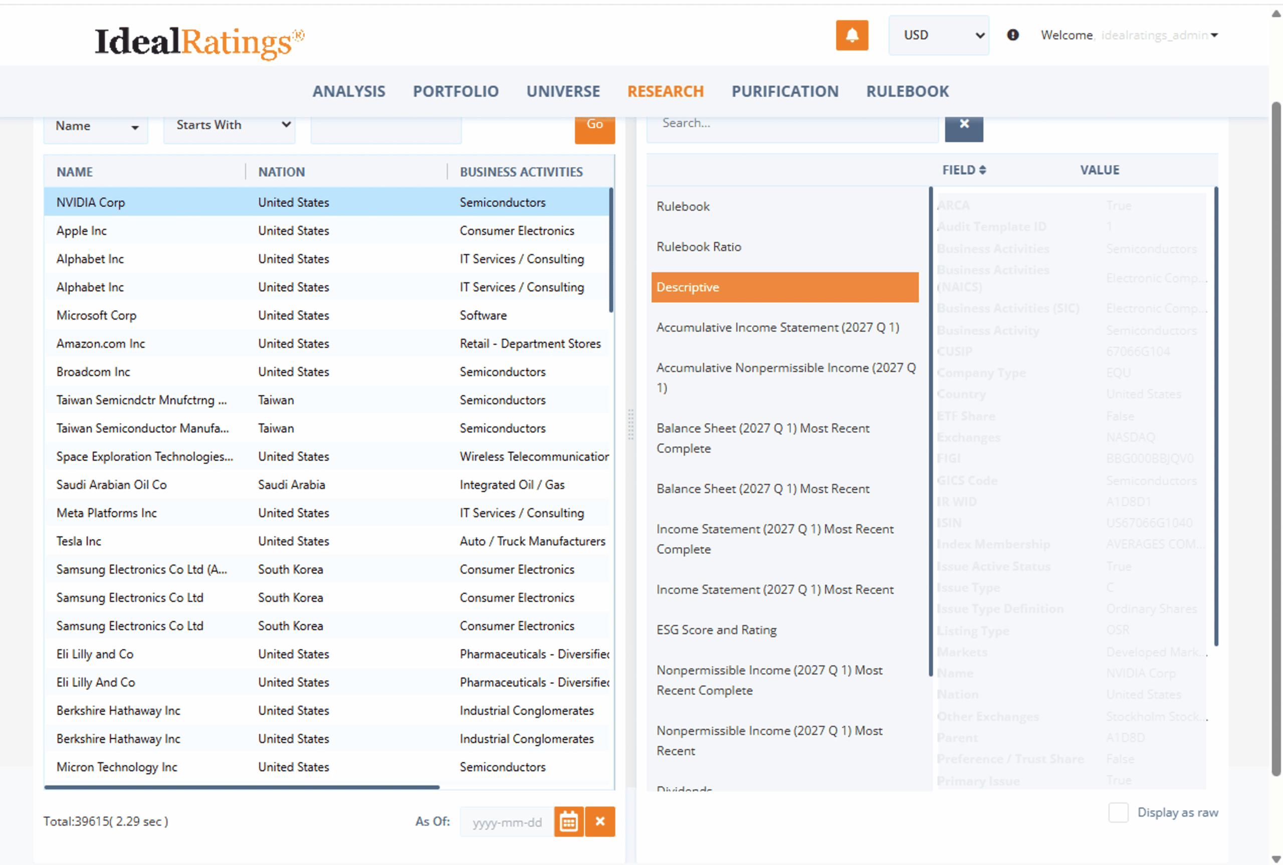Select the Broadcom Inc row
Image resolution: width=1283 pixels, height=865 pixels.
pos(327,371)
